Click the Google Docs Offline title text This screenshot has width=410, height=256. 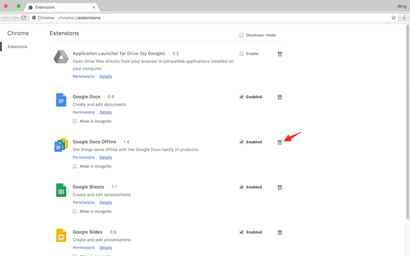tap(94, 142)
